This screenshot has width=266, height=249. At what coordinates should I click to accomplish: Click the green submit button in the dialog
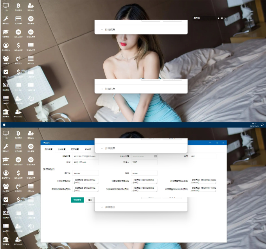pos(77,200)
